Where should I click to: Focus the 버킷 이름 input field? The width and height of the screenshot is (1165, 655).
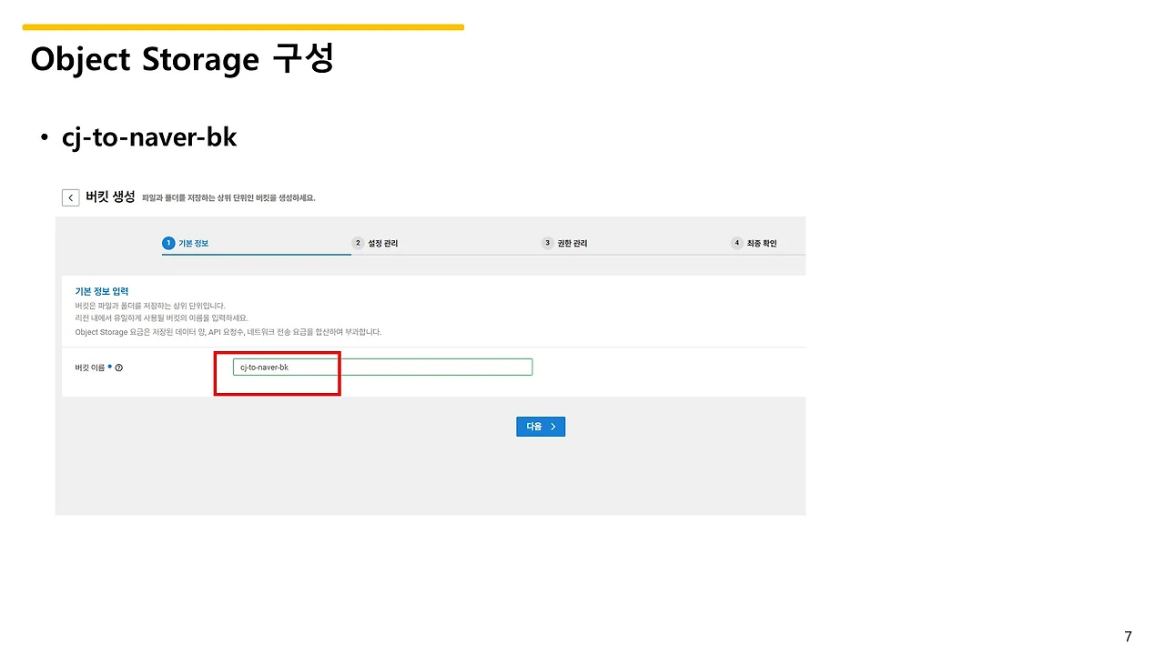pos(382,367)
